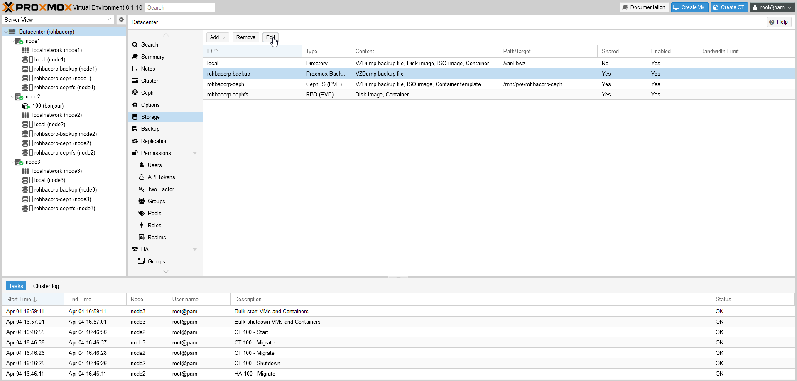Open the Server View dropdown
This screenshot has height=381, width=797.
[x=109, y=20]
